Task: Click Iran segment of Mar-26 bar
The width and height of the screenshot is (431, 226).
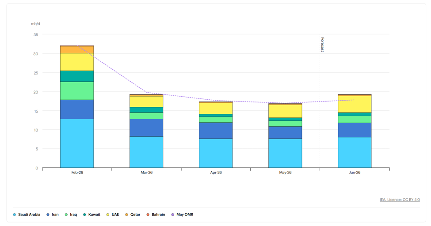Action: [x=146, y=128]
